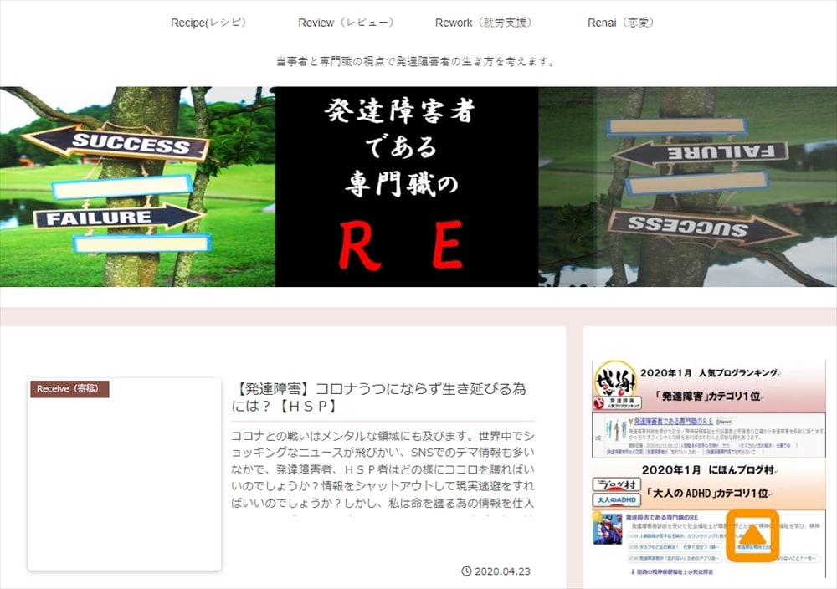Go to Rework(就労支援) section

click(483, 23)
